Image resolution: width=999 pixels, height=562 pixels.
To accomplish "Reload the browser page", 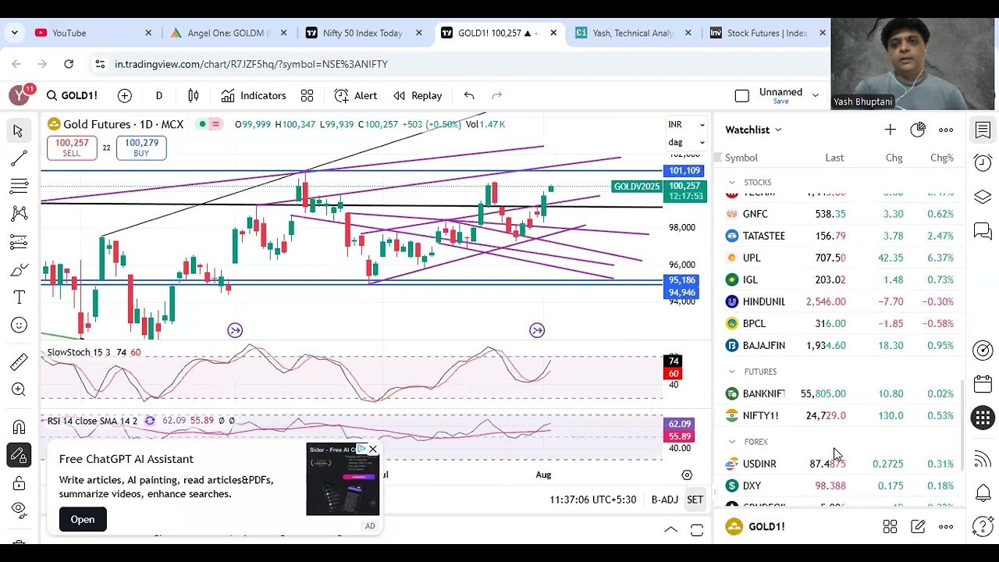I will click(69, 64).
